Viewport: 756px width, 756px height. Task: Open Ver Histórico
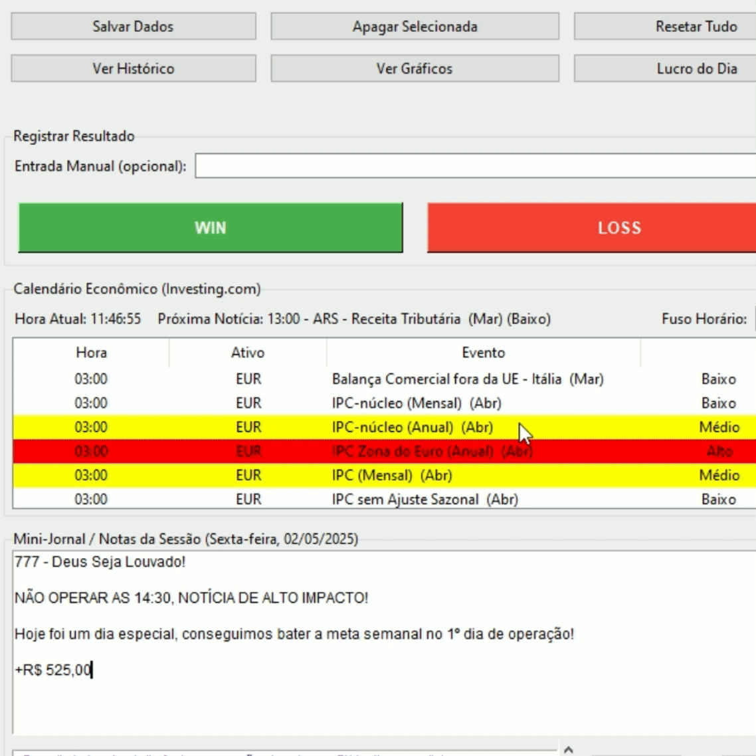[x=133, y=68]
